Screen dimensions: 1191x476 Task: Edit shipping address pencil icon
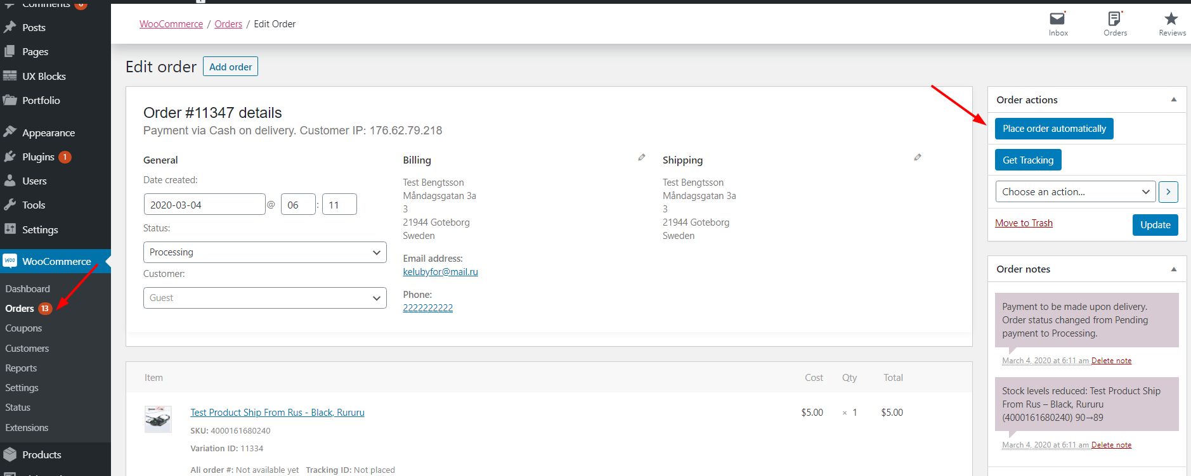tap(918, 157)
